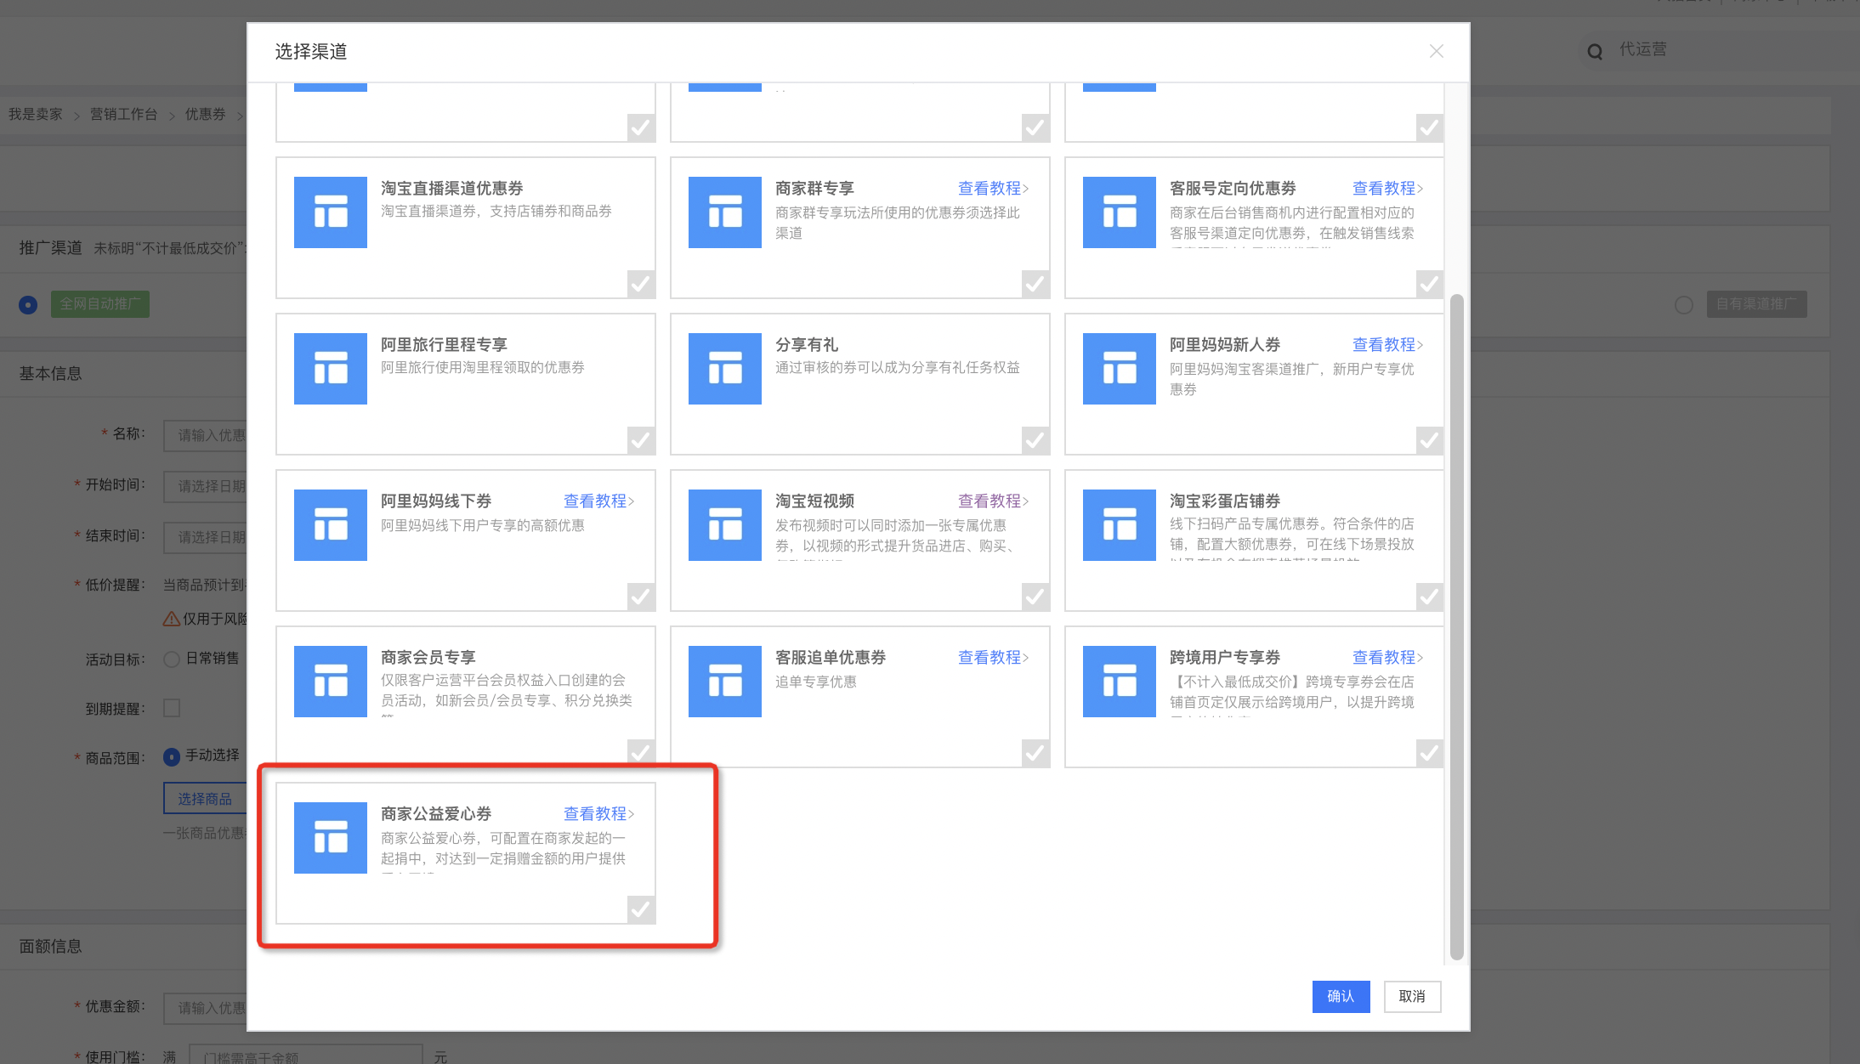Click the search magnifier icon near 代运营
1860x1064 pixels.
[1595, 52]
